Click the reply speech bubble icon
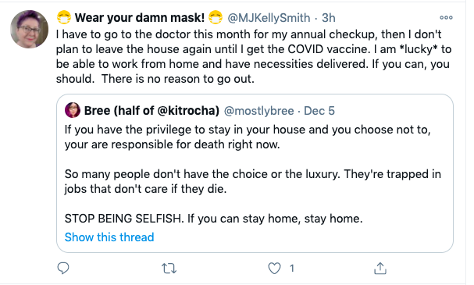The height and width of the screenshot is (285, 474). point(63,268)
